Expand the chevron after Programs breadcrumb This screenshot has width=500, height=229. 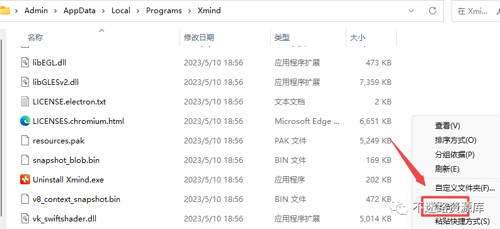click(x=190, y=11)
